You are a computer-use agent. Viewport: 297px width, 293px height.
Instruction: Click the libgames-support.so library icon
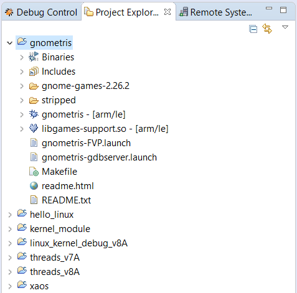point(34,128)
